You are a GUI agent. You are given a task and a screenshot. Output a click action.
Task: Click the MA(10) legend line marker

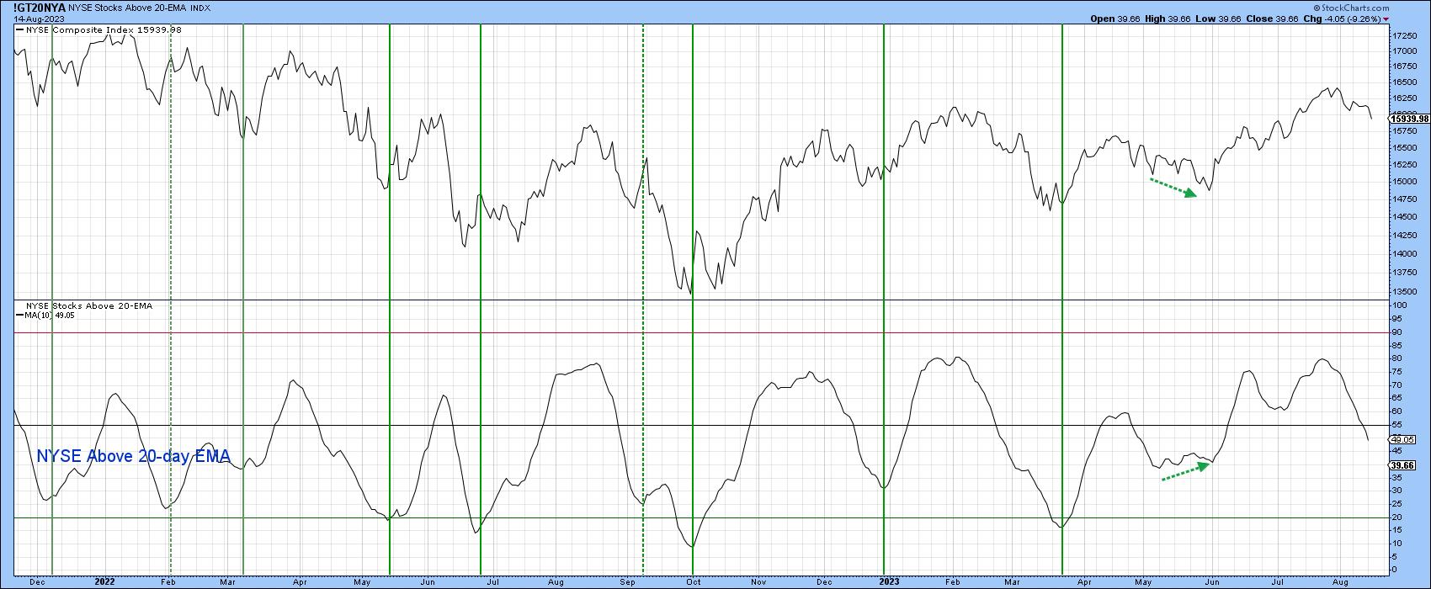pyautogui.click(x=19, y=316)
